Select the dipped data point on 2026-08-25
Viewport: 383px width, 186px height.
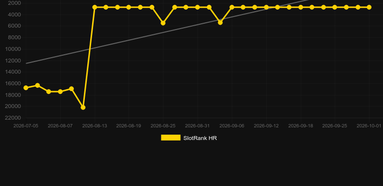click(163, 23)
